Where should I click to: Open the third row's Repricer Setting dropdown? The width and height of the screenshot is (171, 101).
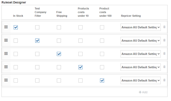(x=141, y=54)
